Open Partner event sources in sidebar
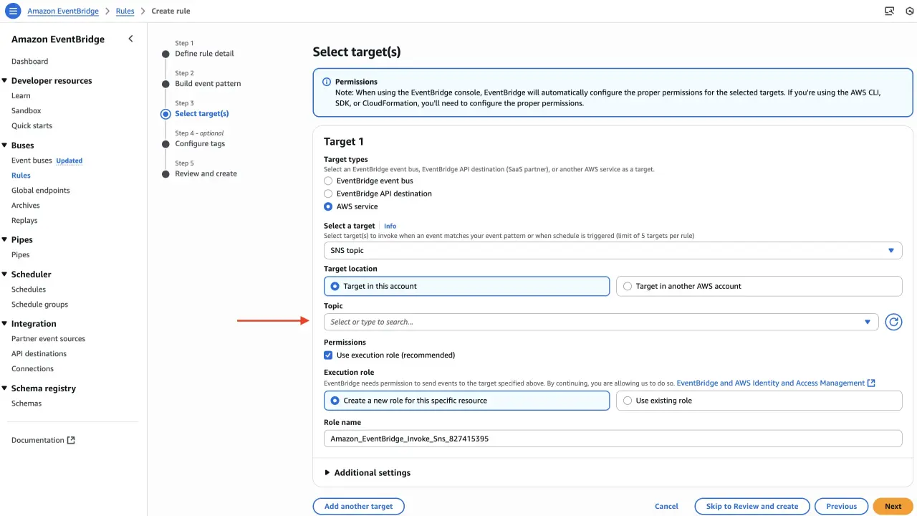 point(48,339)
